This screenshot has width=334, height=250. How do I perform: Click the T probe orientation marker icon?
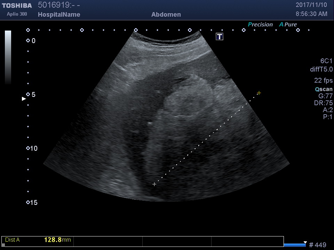coord(220,36)
